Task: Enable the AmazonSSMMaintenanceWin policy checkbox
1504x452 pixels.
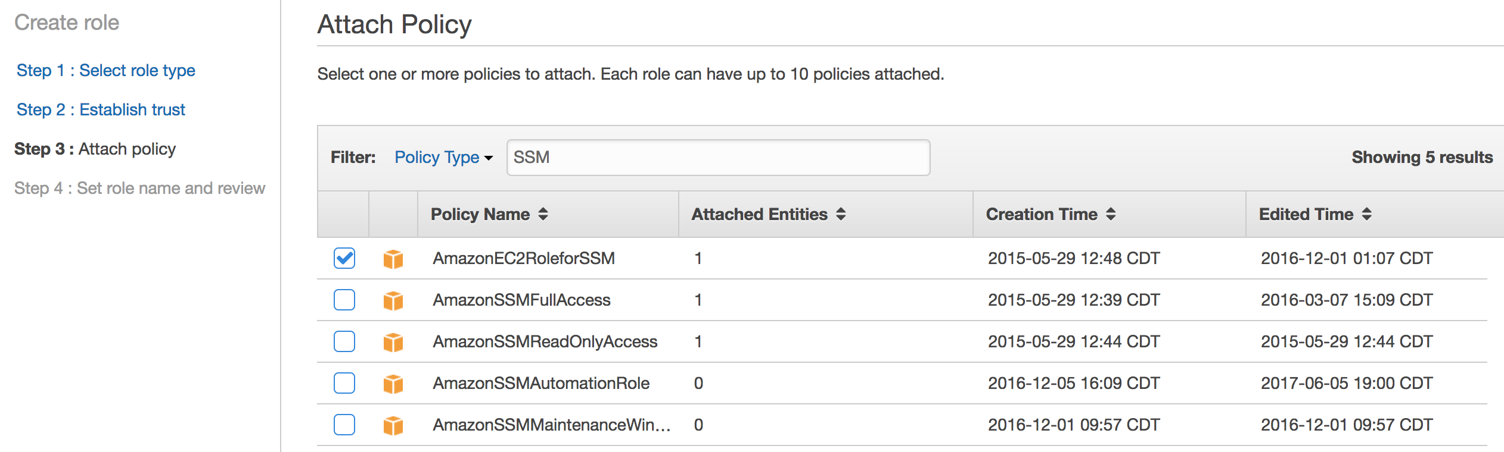Action: [x=344, y=425]
